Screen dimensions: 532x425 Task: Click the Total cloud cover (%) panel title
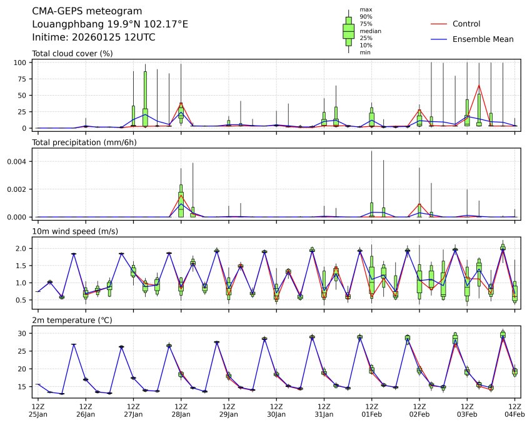[72, 53]
